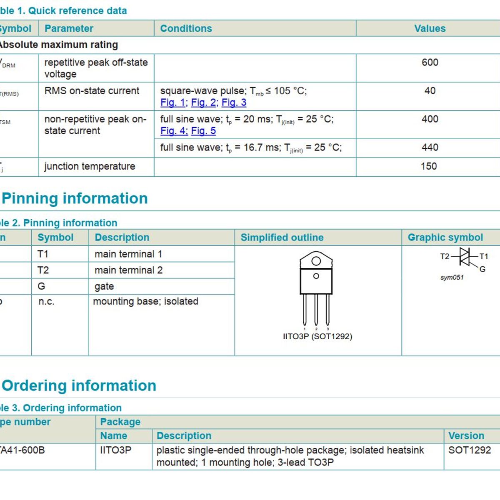Click the 600 value cell
Viewport: 500px width, 500px height.
pyautogui.click(x=430, y=62)
